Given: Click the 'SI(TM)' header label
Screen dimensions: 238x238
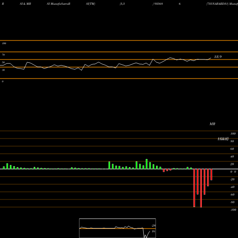Looking at the screenshot, I should pos(90,4).
